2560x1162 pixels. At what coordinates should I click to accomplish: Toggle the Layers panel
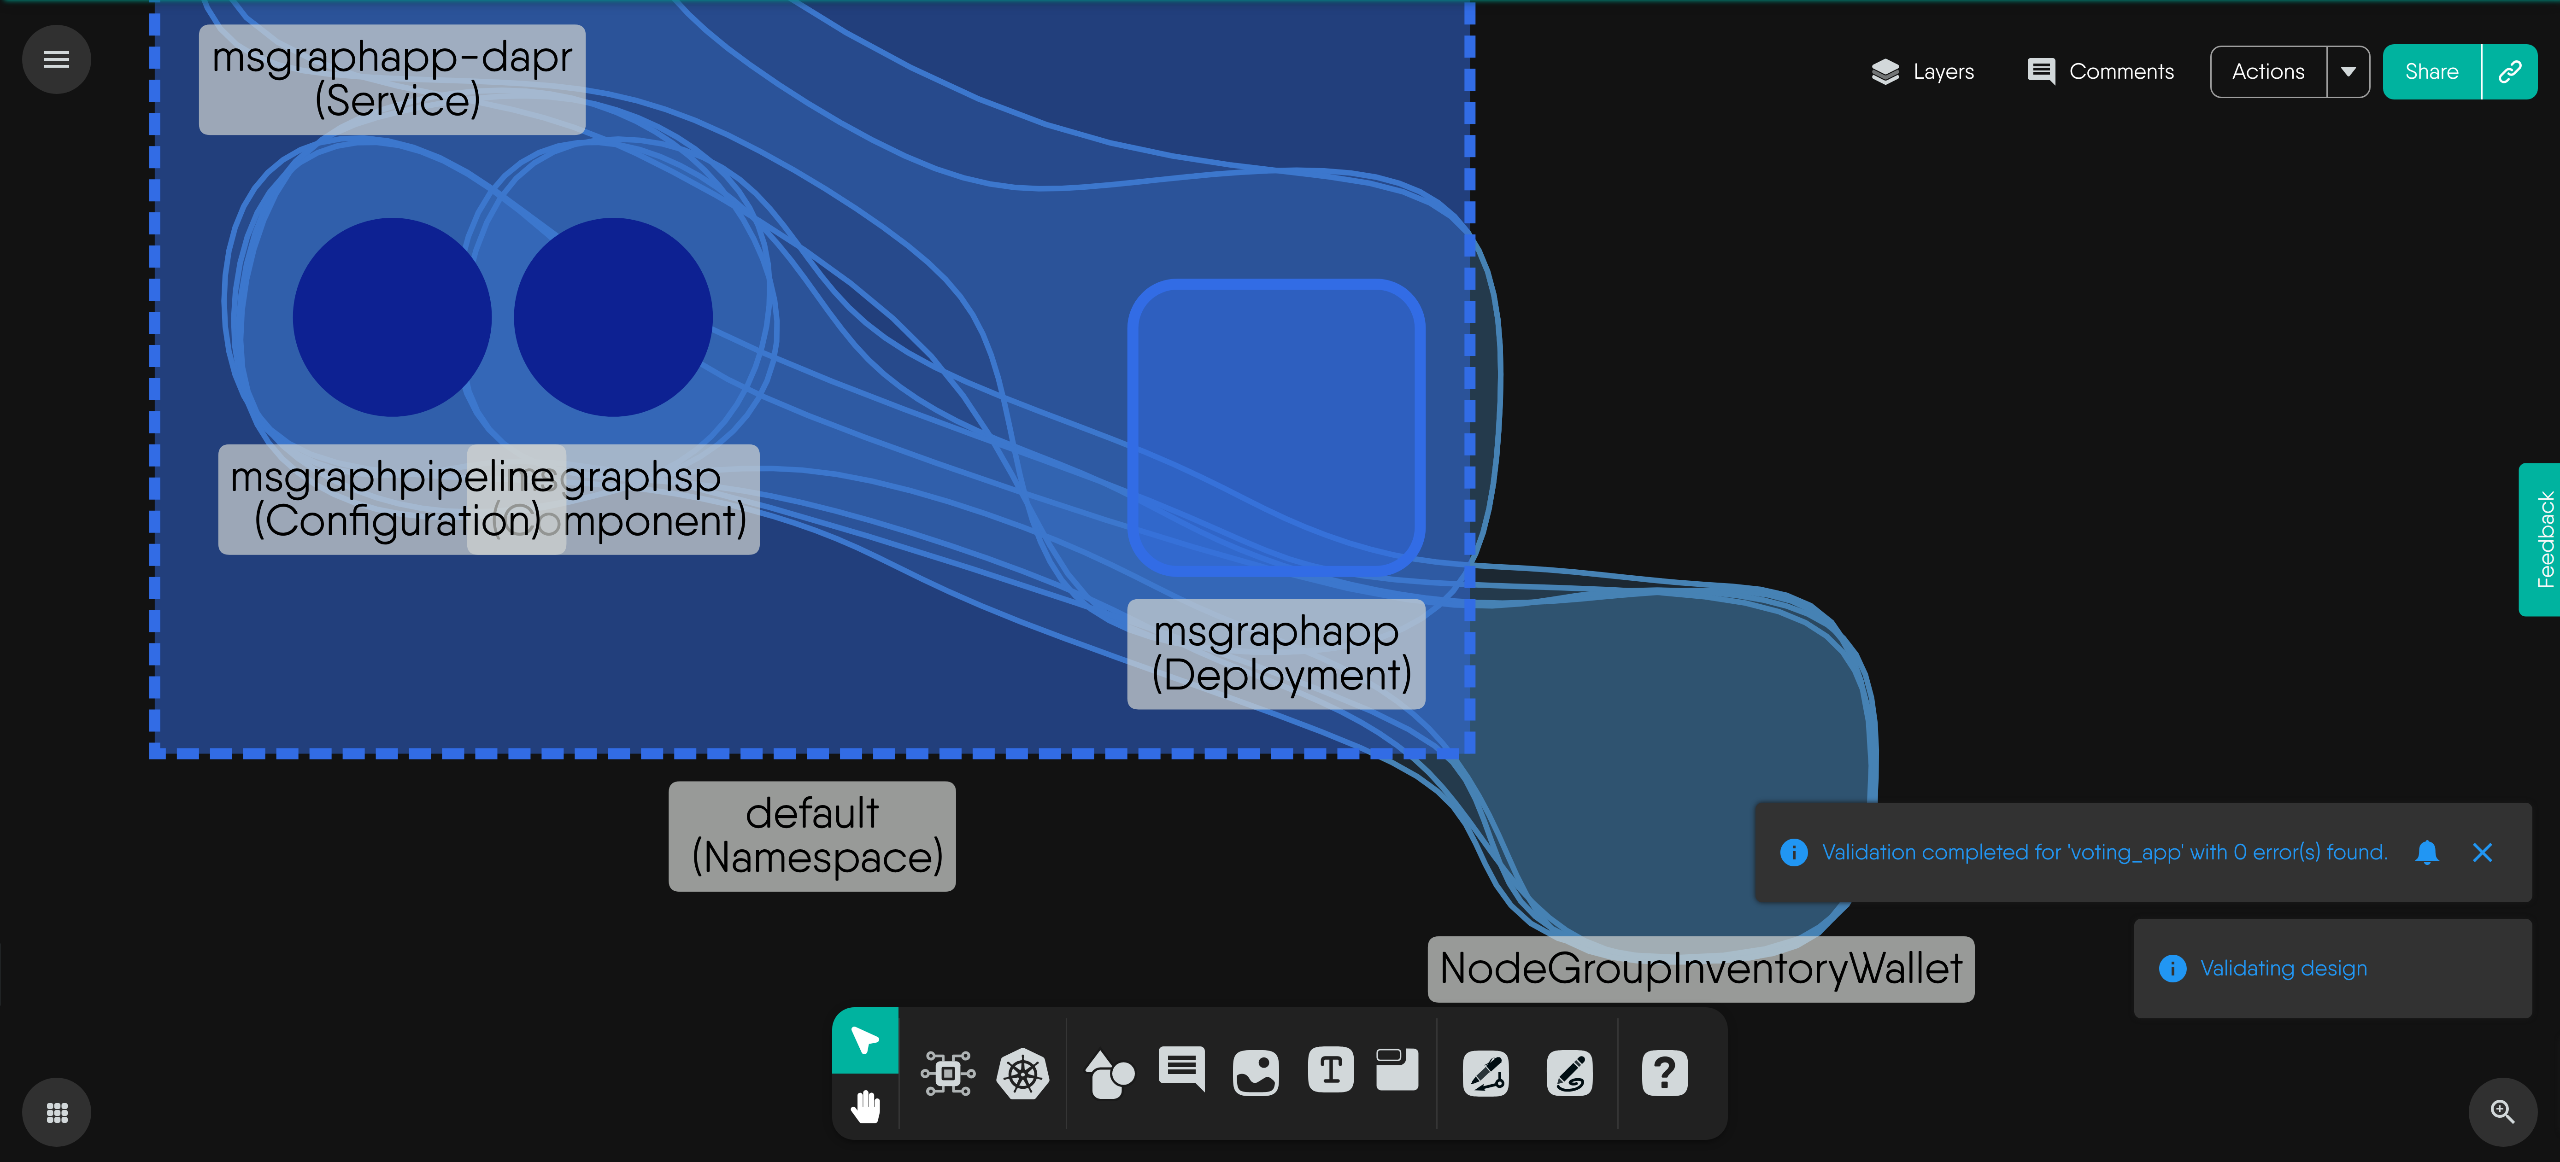click(1922, 71)
